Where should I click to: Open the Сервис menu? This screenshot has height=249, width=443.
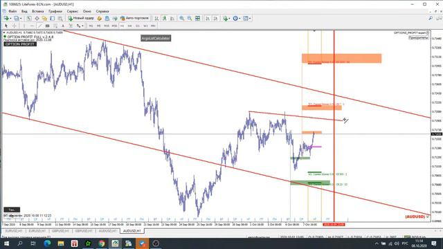73,11
